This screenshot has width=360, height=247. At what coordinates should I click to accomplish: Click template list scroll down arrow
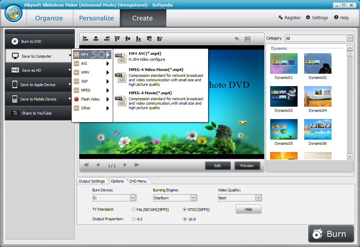click(x=350, y=156)
